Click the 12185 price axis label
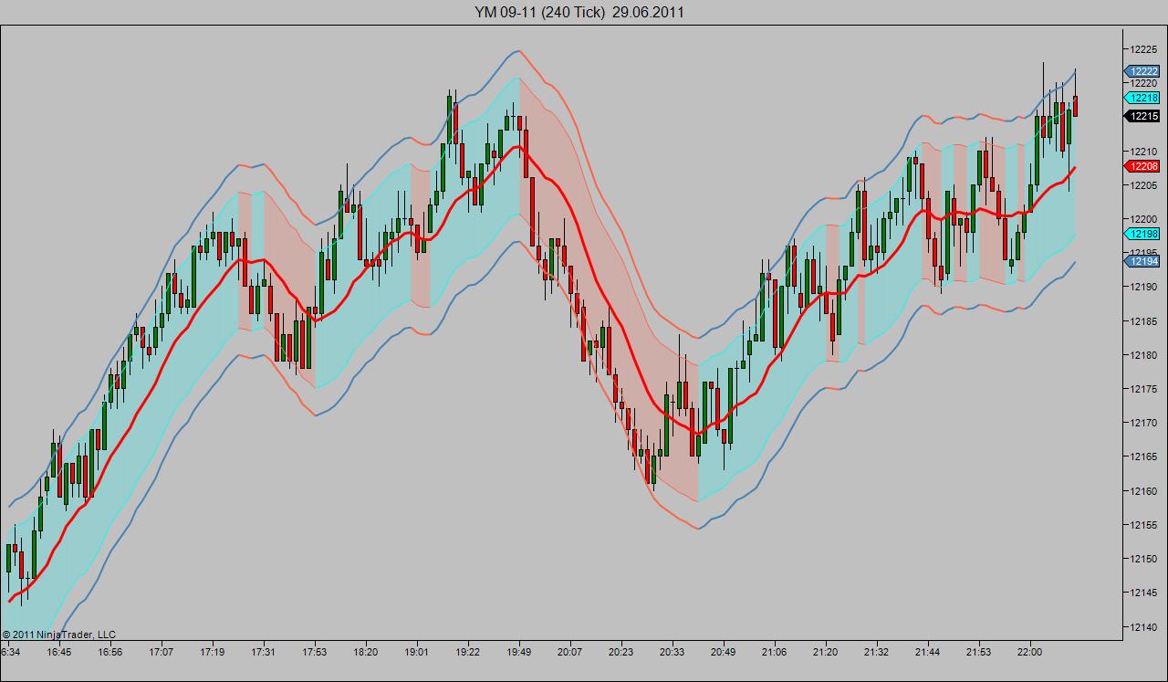The height and width of the screenshot is (682, 1168). pos(1144,321)
